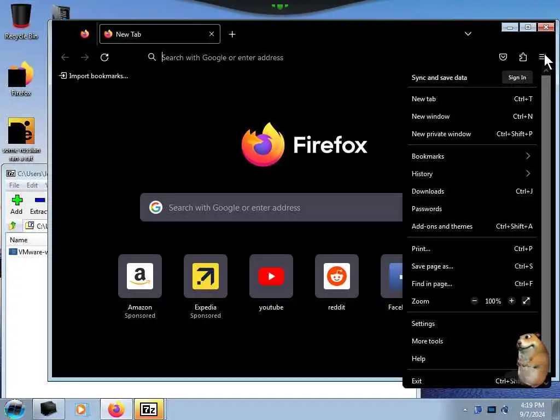Choose New private window
The image size is (560, 420).
coord(472,134)
